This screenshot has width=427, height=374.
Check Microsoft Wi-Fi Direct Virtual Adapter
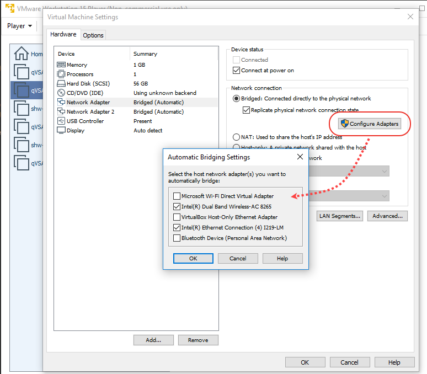tap(177, 196)
